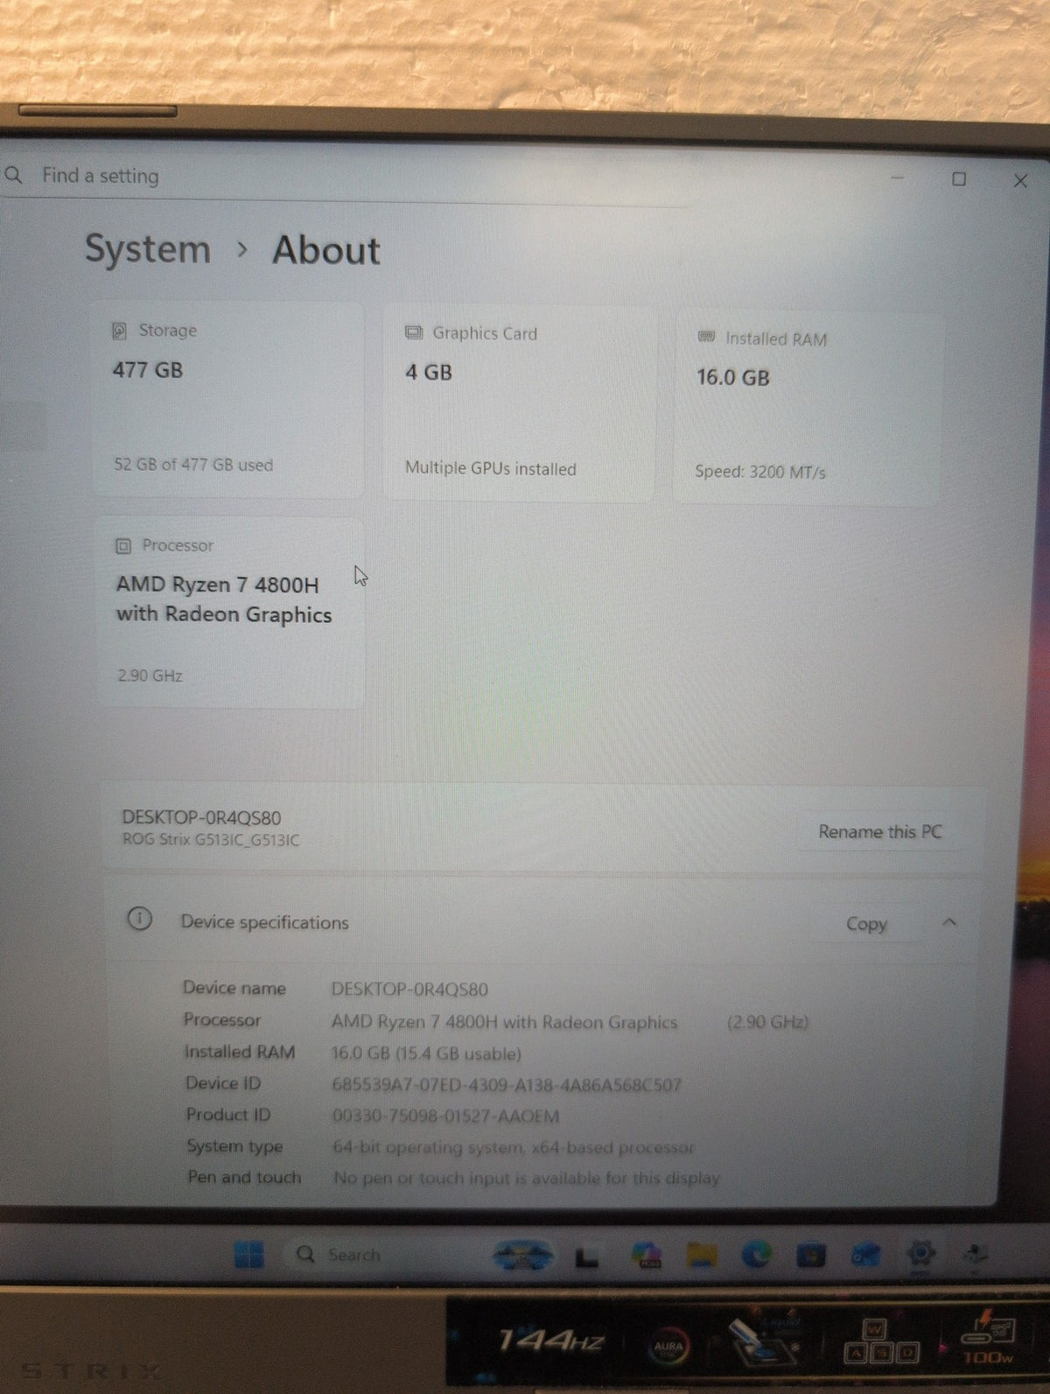Open the Task View icon on taskbar

click(586, 1257)
